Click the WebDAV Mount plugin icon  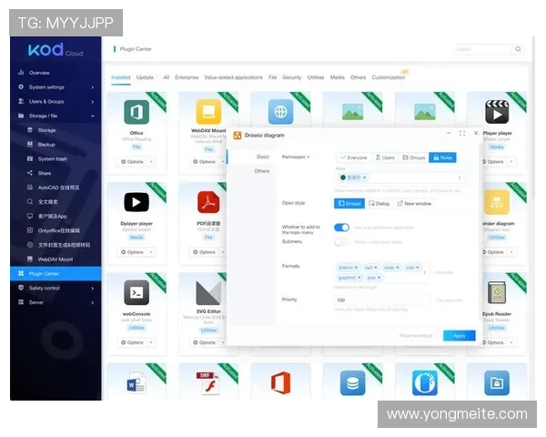click(x=208, y=112)
